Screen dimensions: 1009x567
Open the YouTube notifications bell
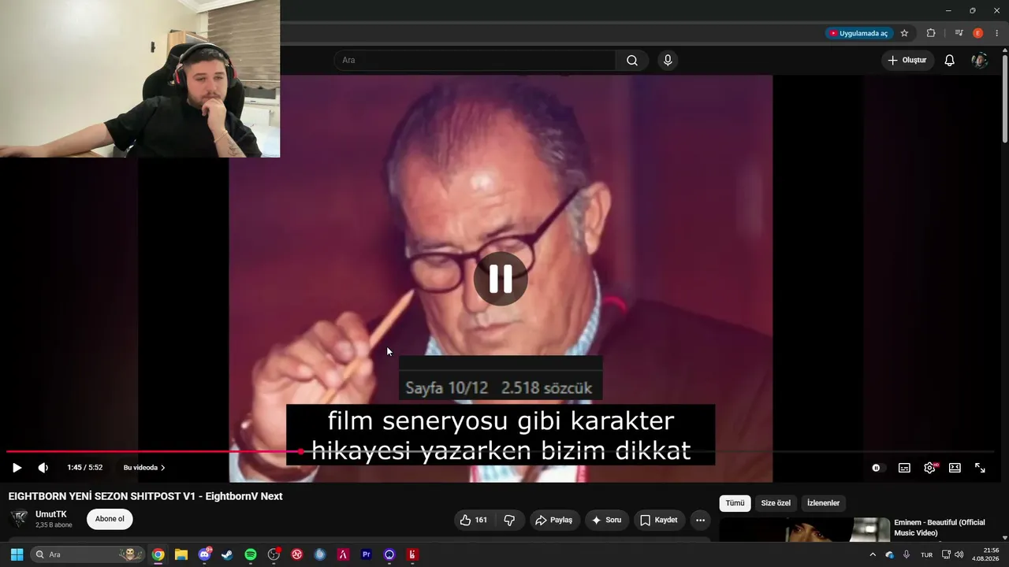pos(950,61)
